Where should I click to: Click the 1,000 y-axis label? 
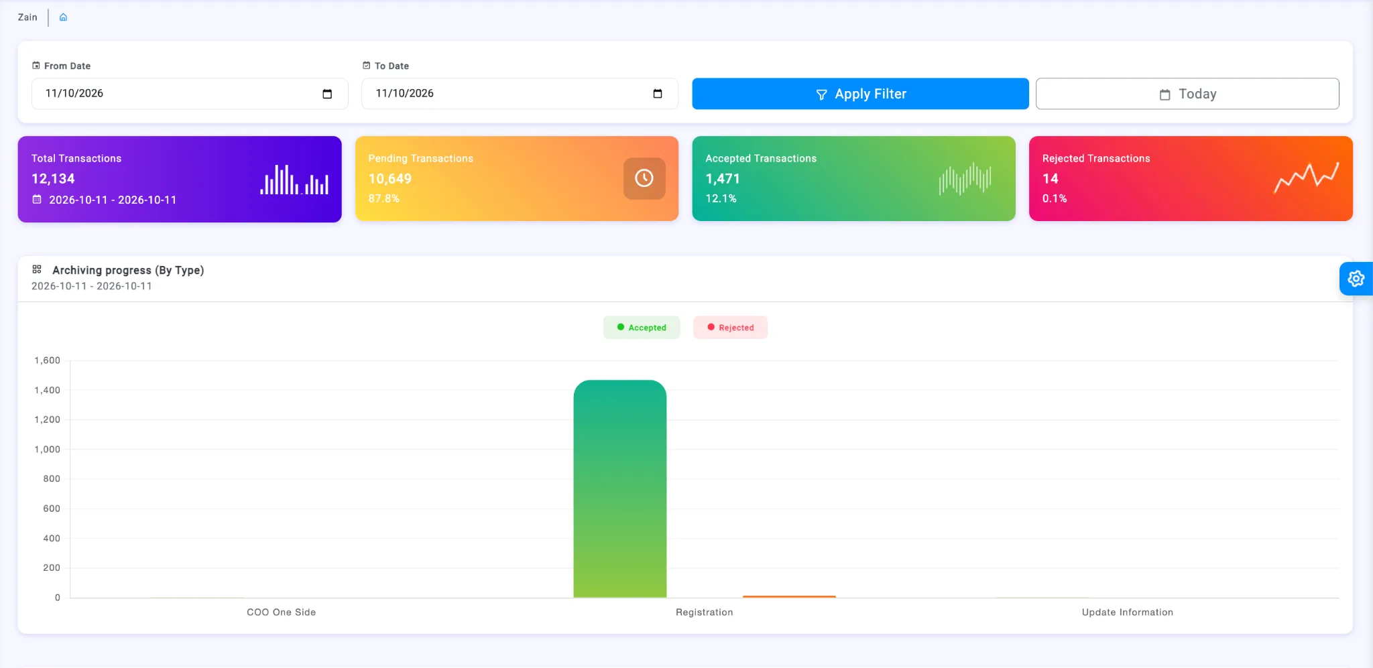(48, 450)
